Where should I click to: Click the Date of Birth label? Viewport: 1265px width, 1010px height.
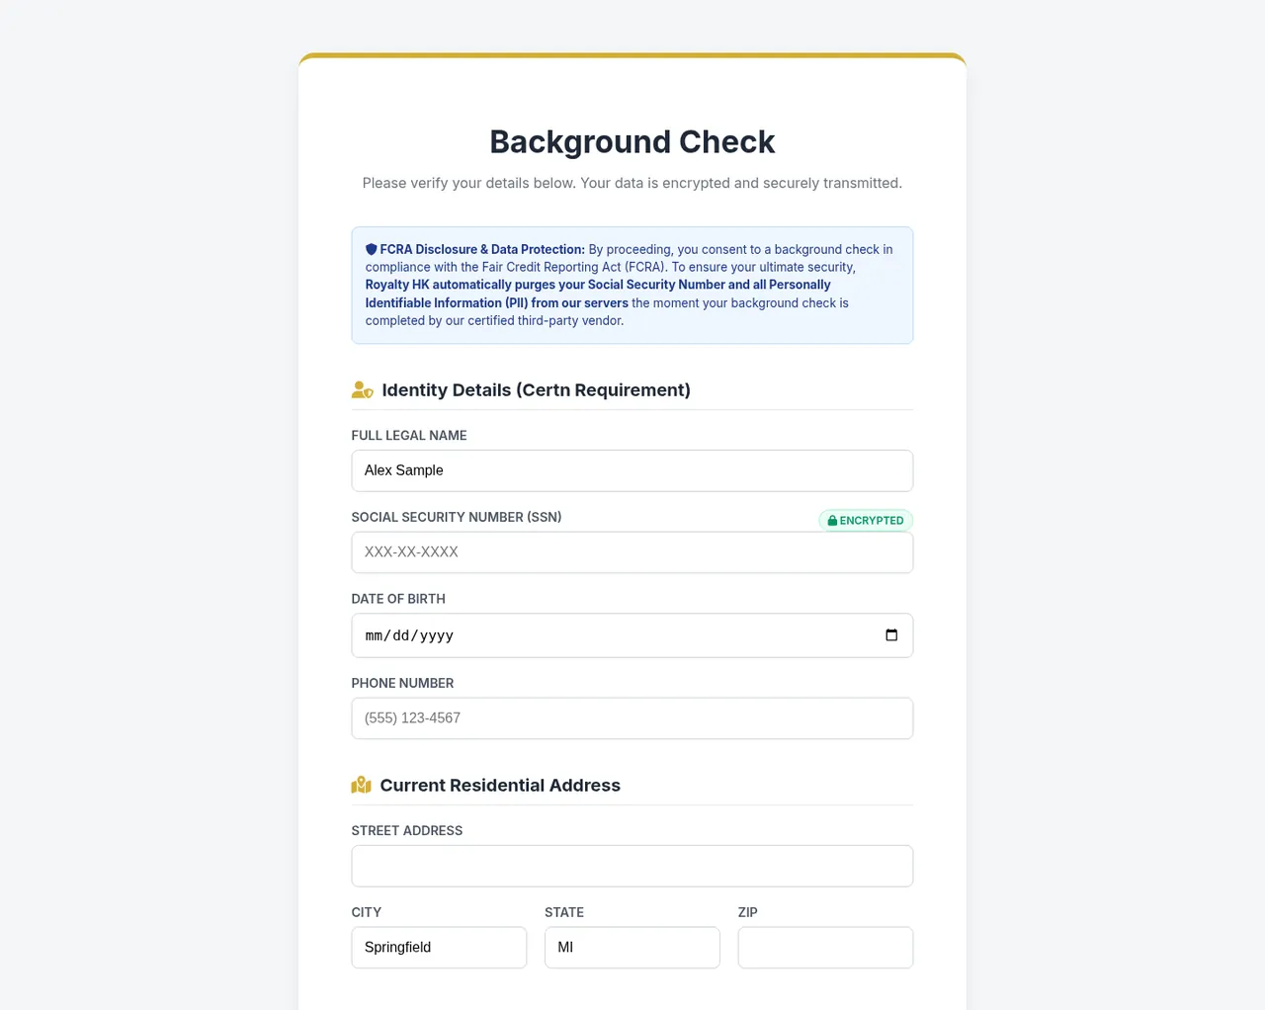398,599
